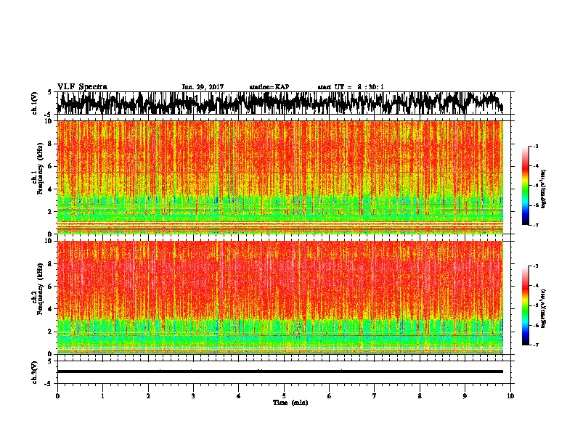Click the ch.1 frequency spectrogram image

coord(280,177)
